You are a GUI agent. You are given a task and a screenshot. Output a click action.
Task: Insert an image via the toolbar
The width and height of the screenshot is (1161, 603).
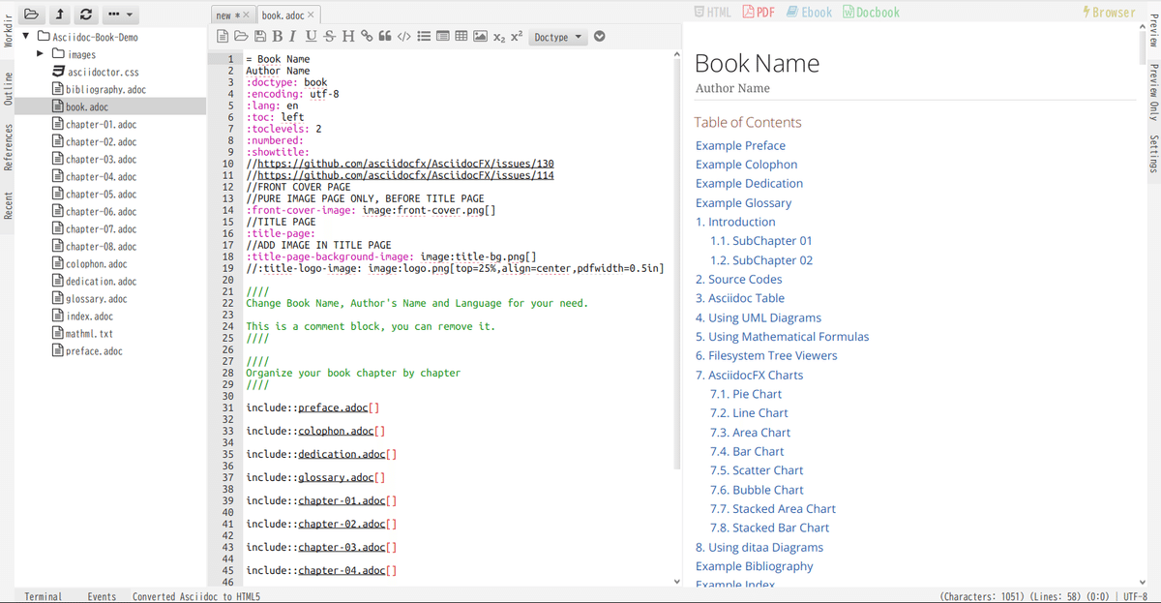pyautogui.click(x=481, y=36)
